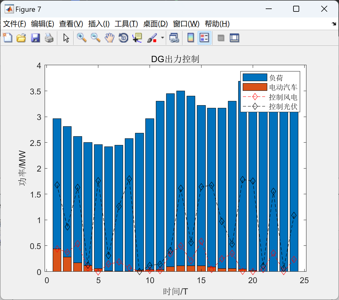Select the Pan hand tool
Viewport: 339px width, 300px height.
click(109, 38)
